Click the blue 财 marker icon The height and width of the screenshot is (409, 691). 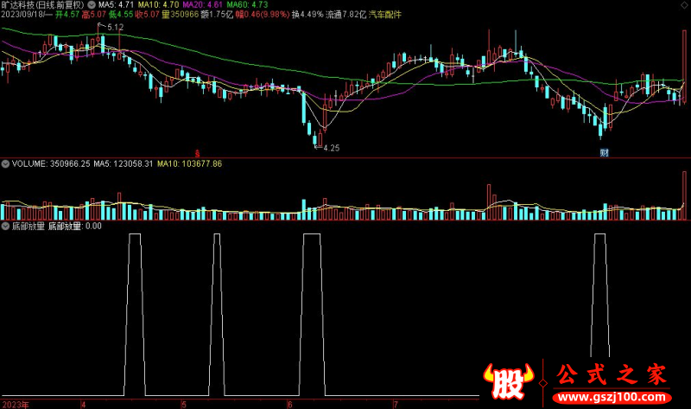click(x=604, y=153)
